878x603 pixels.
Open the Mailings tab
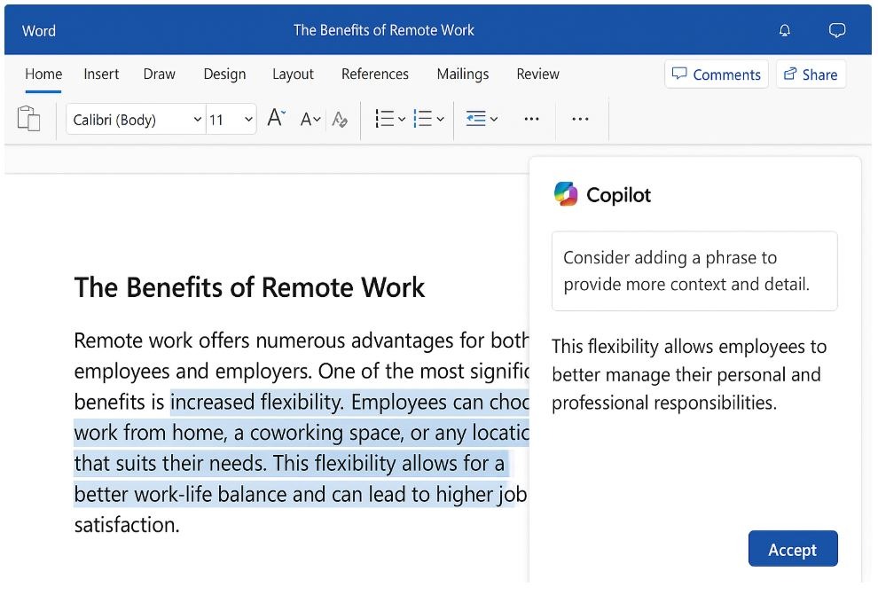point(463,74)
